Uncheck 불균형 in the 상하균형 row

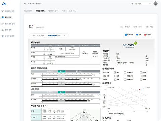[x=141, y=80]
